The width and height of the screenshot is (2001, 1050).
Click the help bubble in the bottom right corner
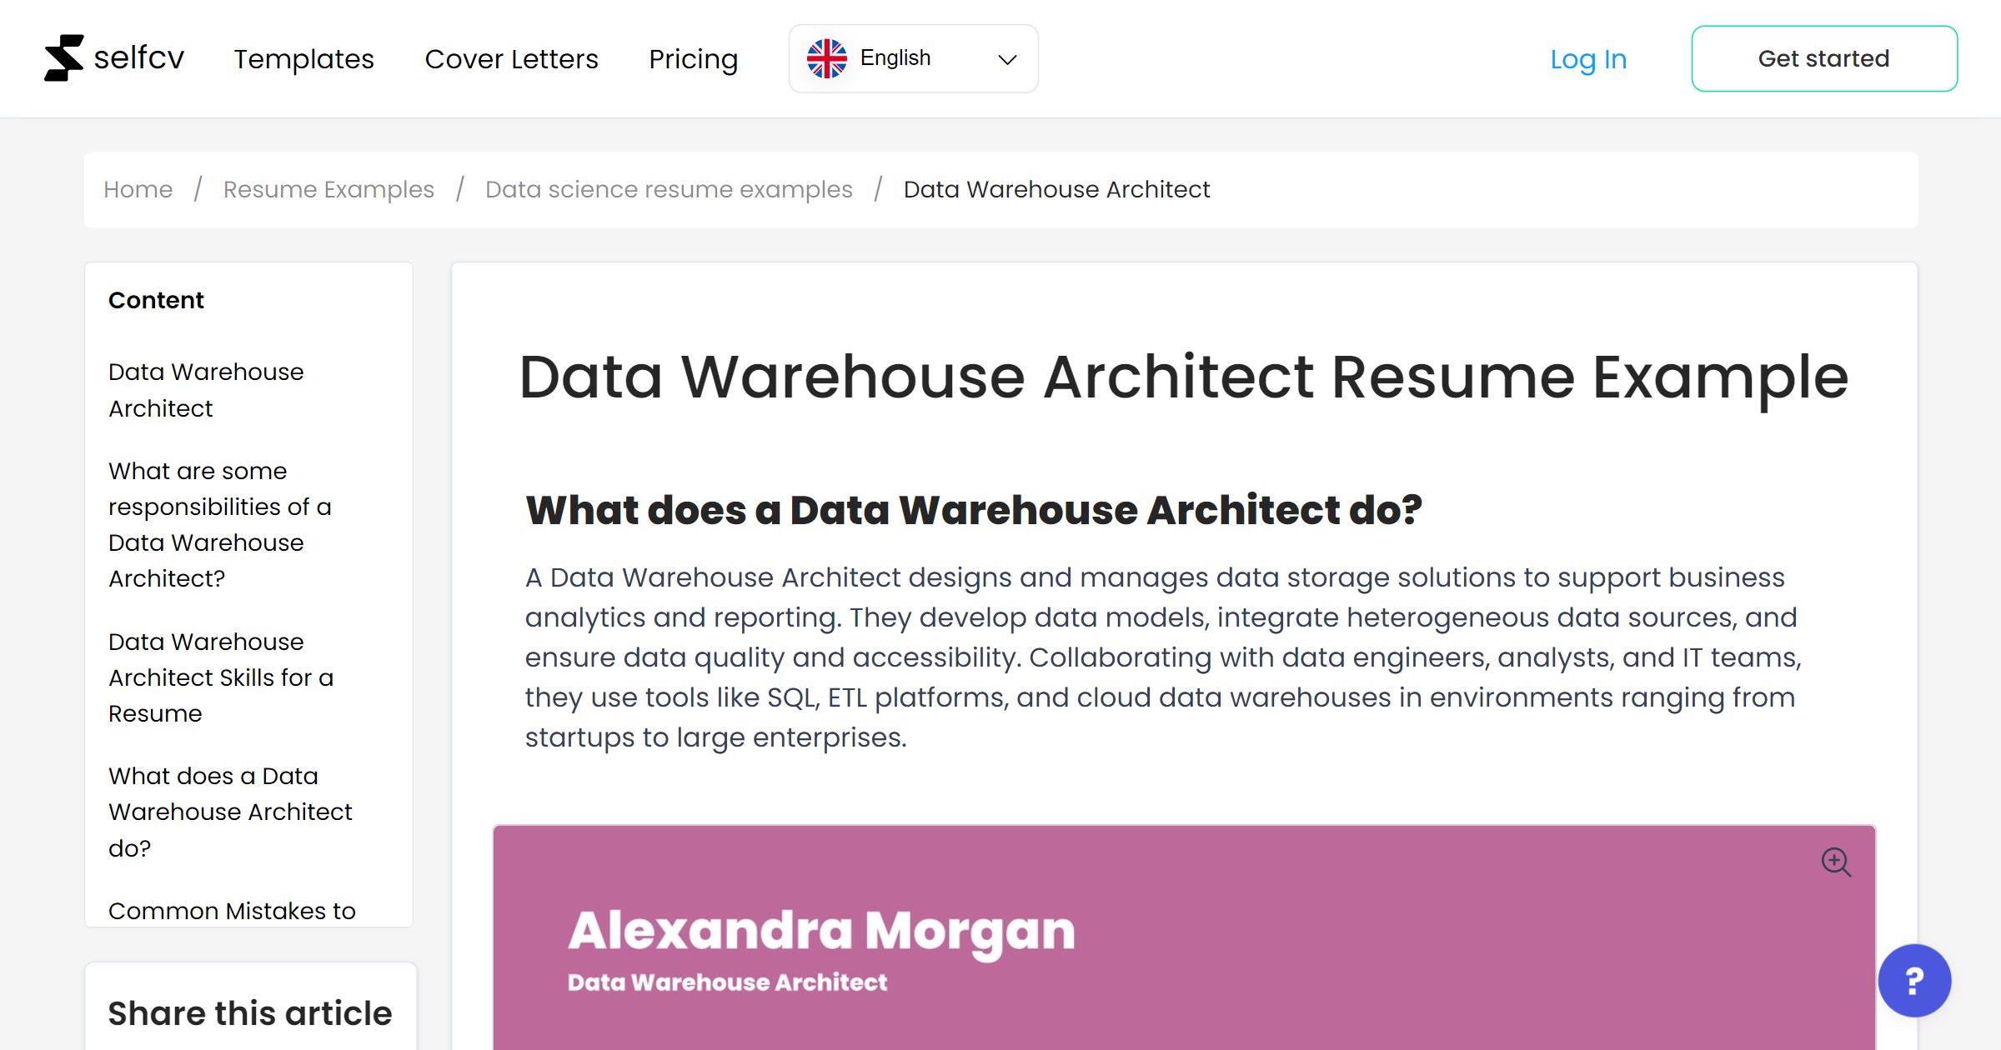coord(1914,981)
